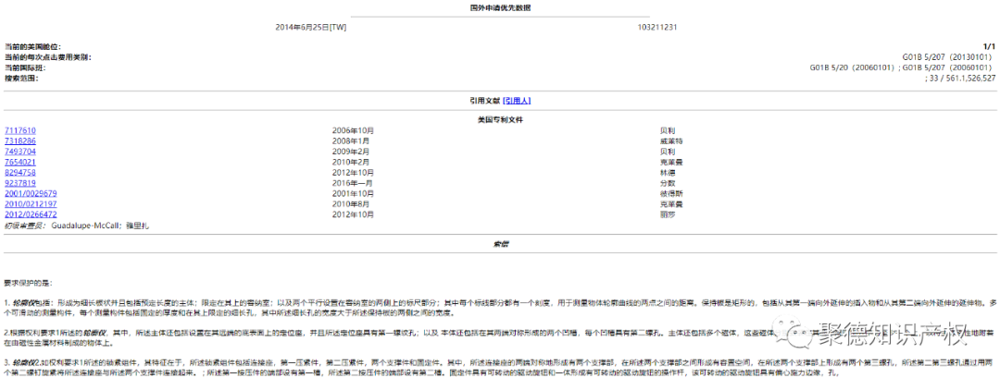Click the date 2008年1月
Screen dimensions: 1000x378
[351, 140]
